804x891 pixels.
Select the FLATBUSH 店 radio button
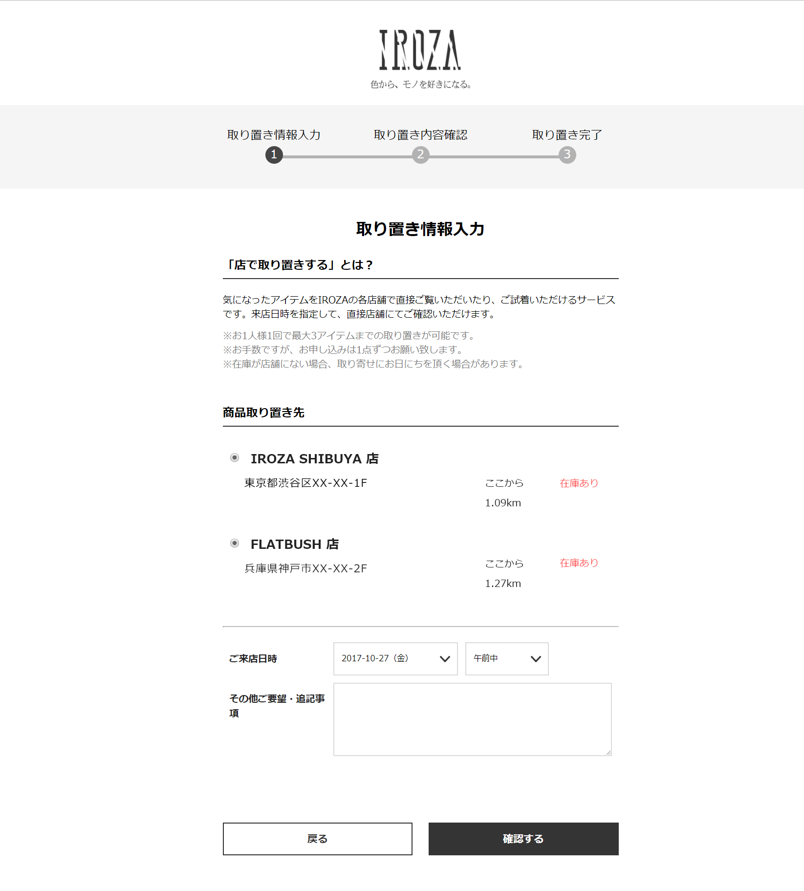point(235,543)
